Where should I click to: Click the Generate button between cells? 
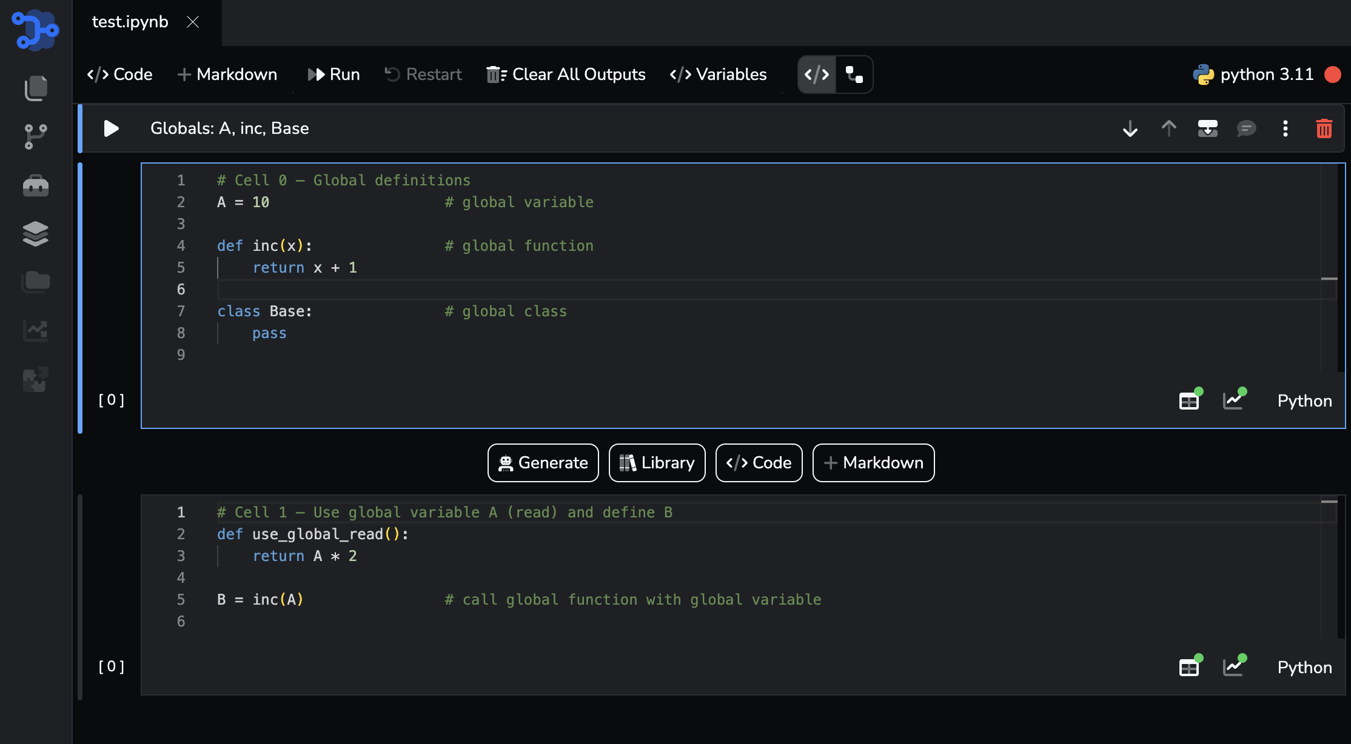[x=543, y=462]
